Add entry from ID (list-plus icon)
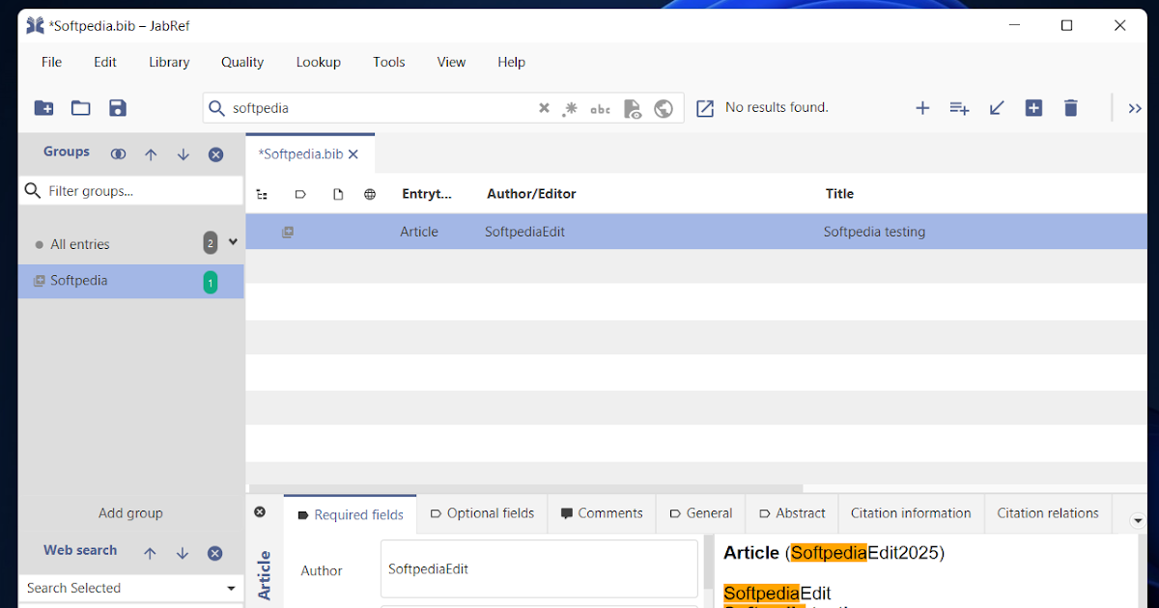This screenshot has width=1159, height=608. 959,108
